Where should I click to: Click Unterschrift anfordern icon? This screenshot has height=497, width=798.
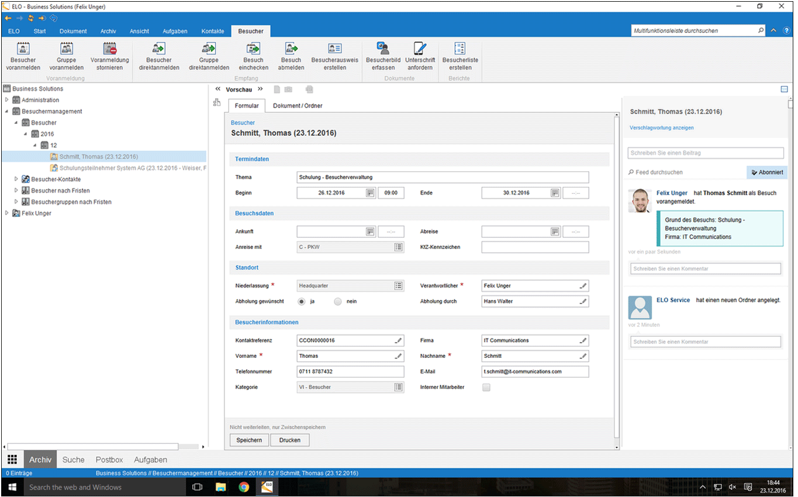click(x=419, y=49)
